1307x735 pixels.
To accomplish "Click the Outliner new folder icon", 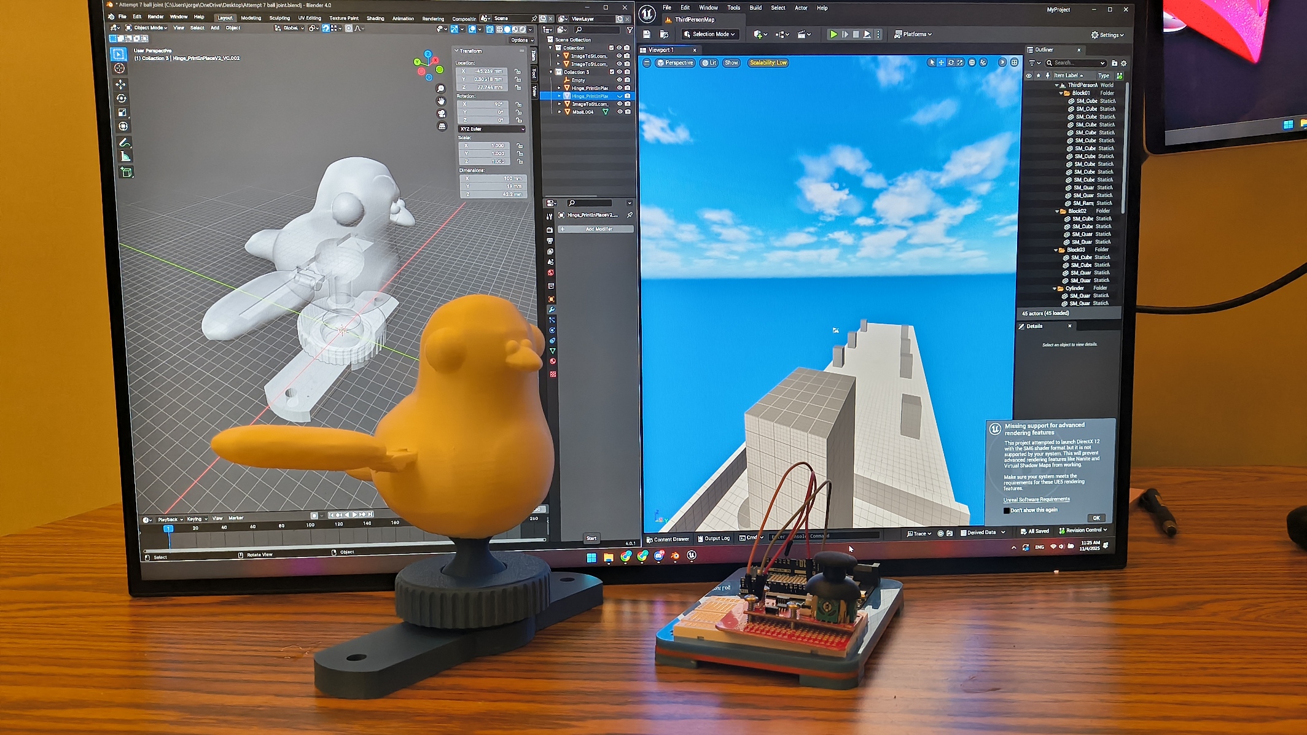I will click(x=1114, y=63).
